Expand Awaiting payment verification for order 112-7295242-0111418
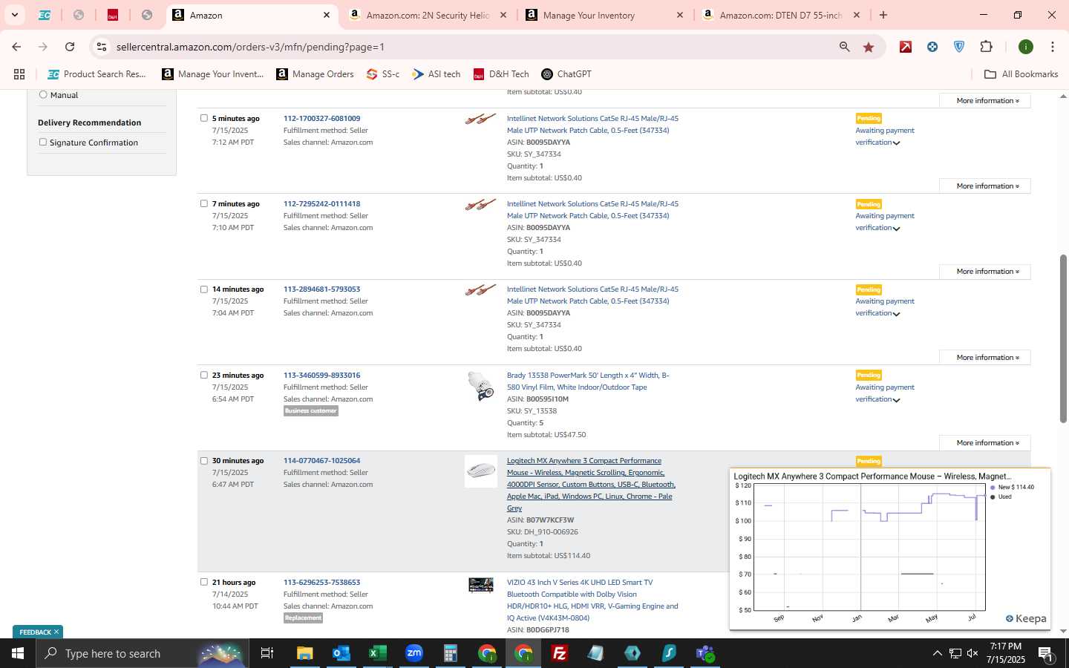Image resolution: width=1069 pixels, height=668 pixels. tap(884, 222)
